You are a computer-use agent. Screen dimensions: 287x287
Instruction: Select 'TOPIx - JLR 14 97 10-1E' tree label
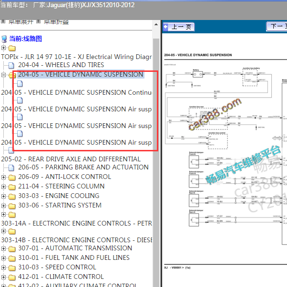coord(76,57)
